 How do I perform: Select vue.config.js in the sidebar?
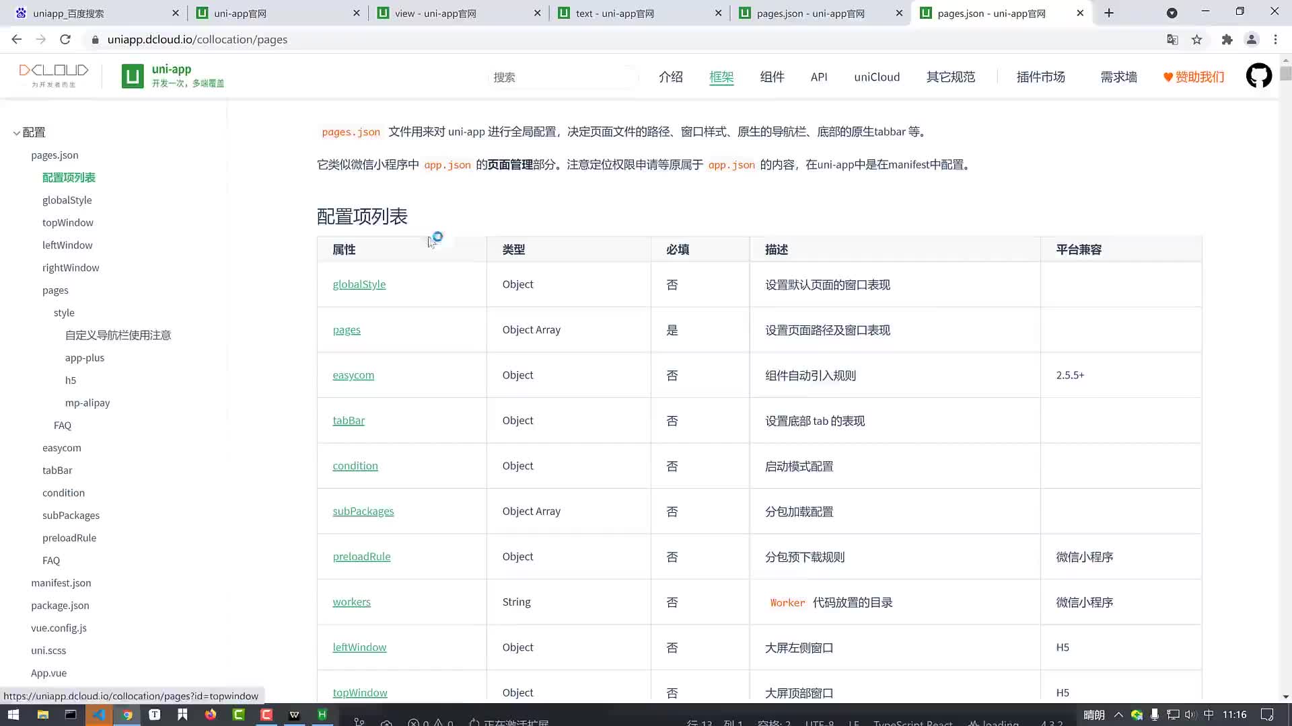pos(59,628)
